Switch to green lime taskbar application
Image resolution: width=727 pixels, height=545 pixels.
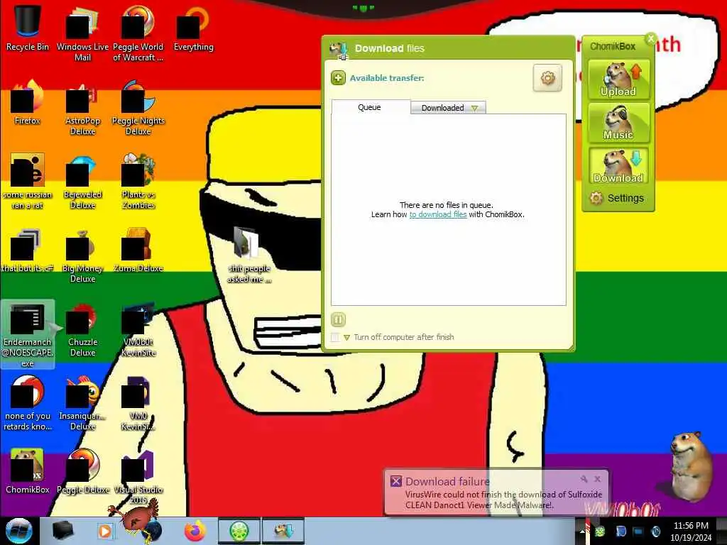point(239,531)
